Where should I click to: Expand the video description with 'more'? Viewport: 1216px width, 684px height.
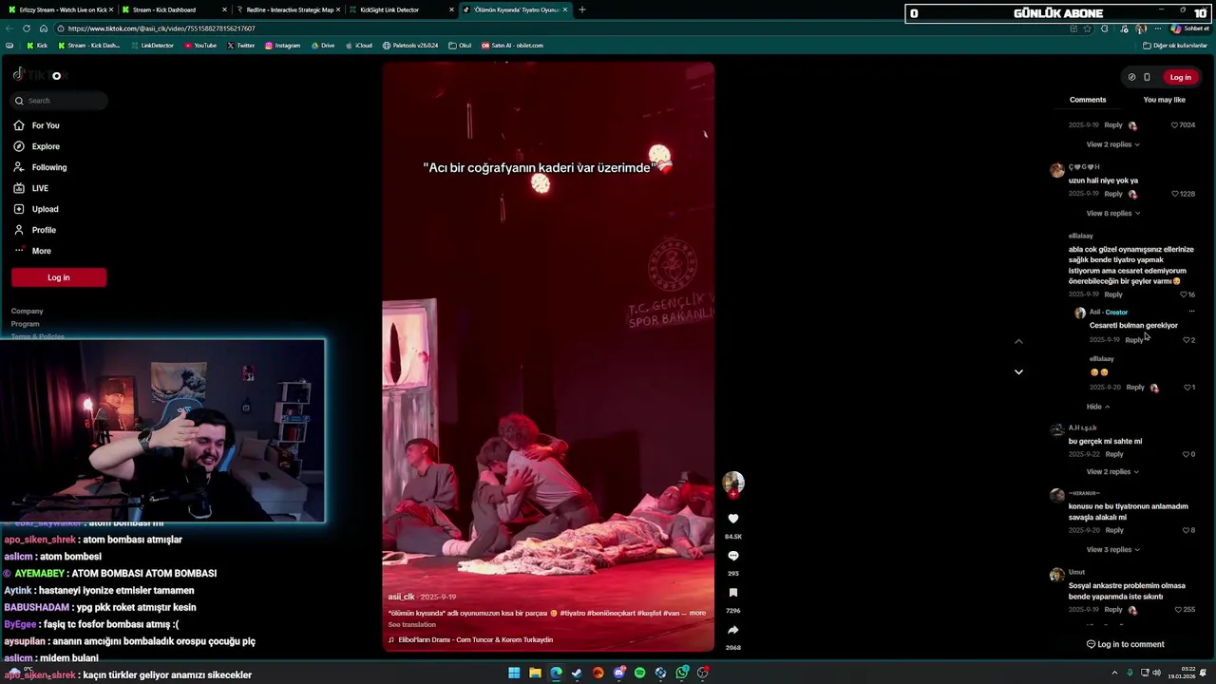click(x=697, y=613)
